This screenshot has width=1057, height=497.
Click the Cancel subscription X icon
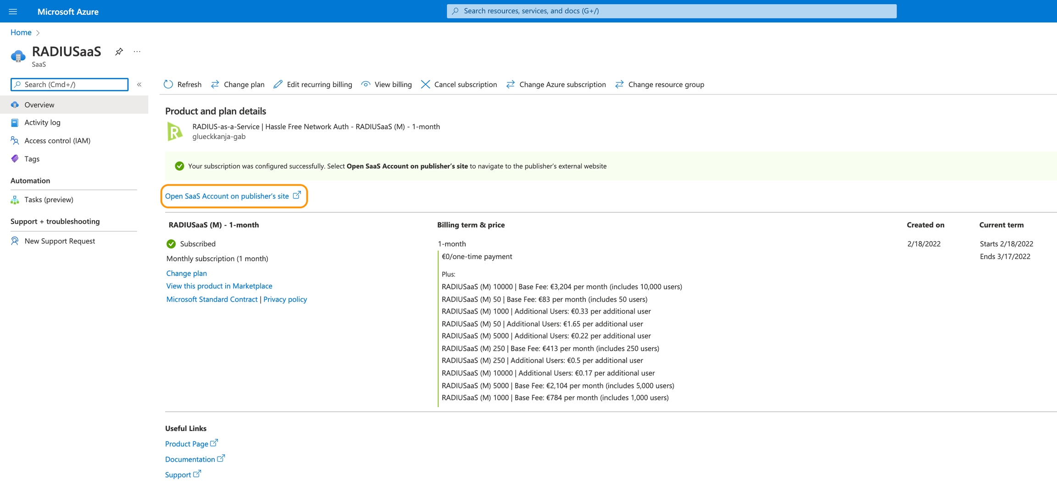pyautogui.click(x=425, y=84)
